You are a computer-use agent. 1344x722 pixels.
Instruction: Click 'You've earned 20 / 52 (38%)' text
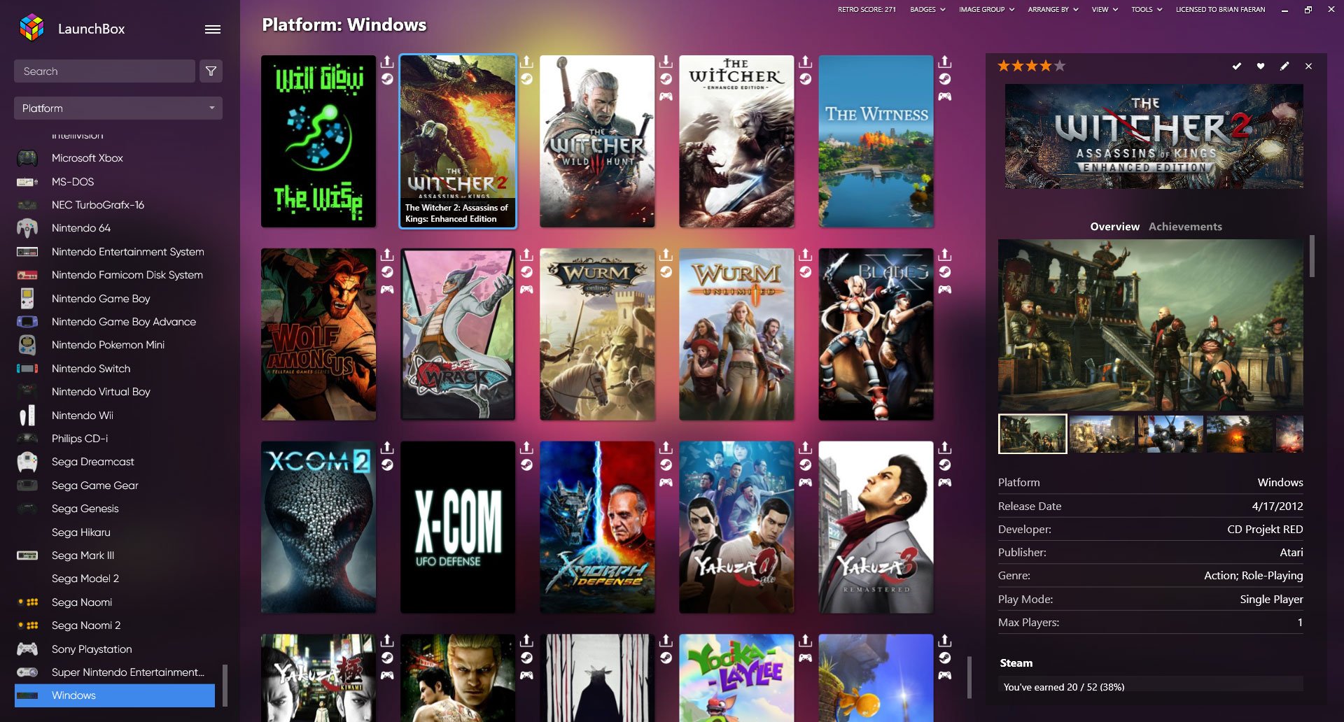(1063, 687)
